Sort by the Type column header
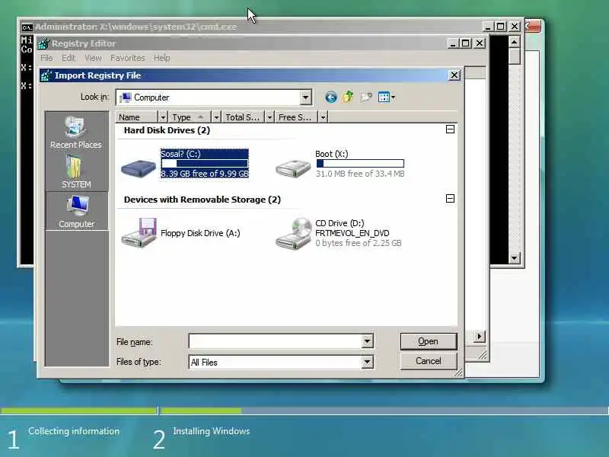The height and width of the screenshot is (457, 609). click(x=190, y=117)
